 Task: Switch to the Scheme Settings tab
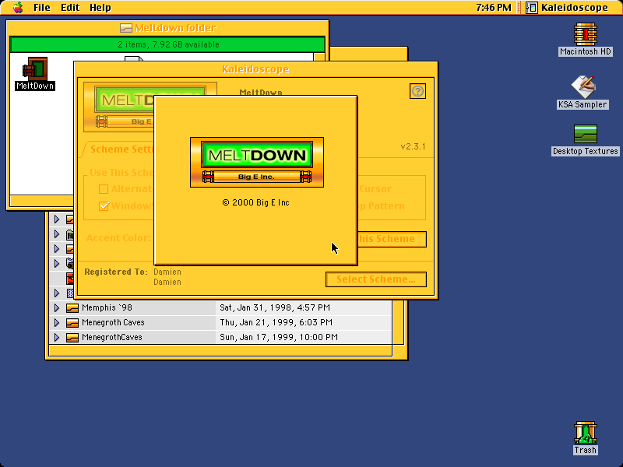(x=121, y=149)
